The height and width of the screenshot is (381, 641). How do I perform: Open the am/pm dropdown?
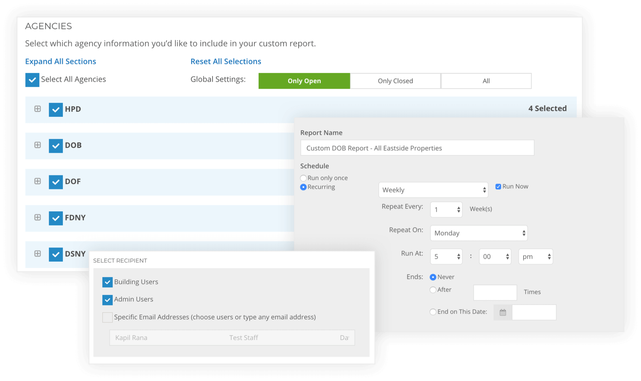click(536, 256)
